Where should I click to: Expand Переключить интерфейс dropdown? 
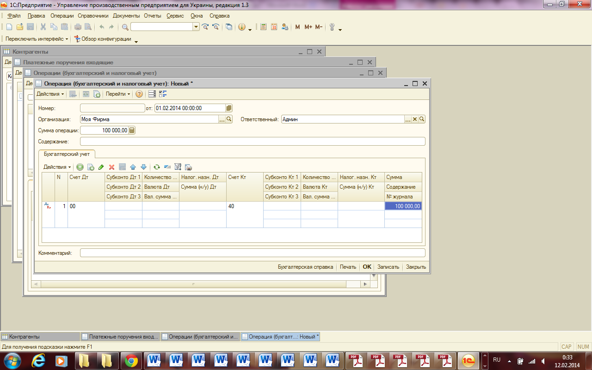coord(37,39)
